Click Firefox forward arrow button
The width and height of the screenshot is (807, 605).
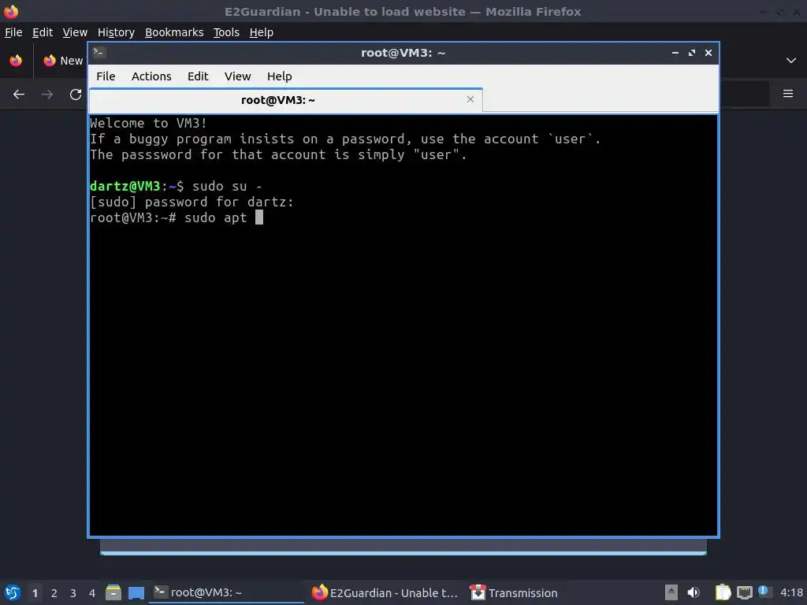[47, 95]
